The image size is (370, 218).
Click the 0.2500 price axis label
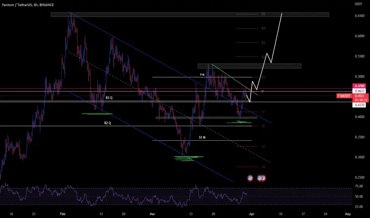pos(360,178)
